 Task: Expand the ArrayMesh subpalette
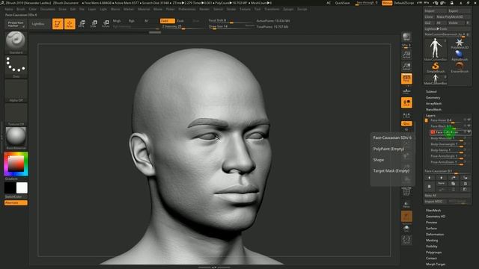pos(433,103)
